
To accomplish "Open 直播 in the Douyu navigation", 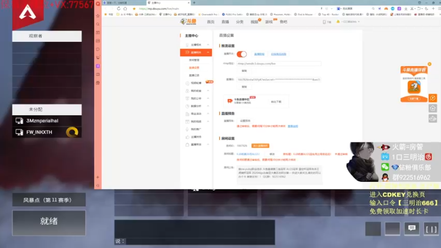I will pyautogui.click(x=225, y=22).
